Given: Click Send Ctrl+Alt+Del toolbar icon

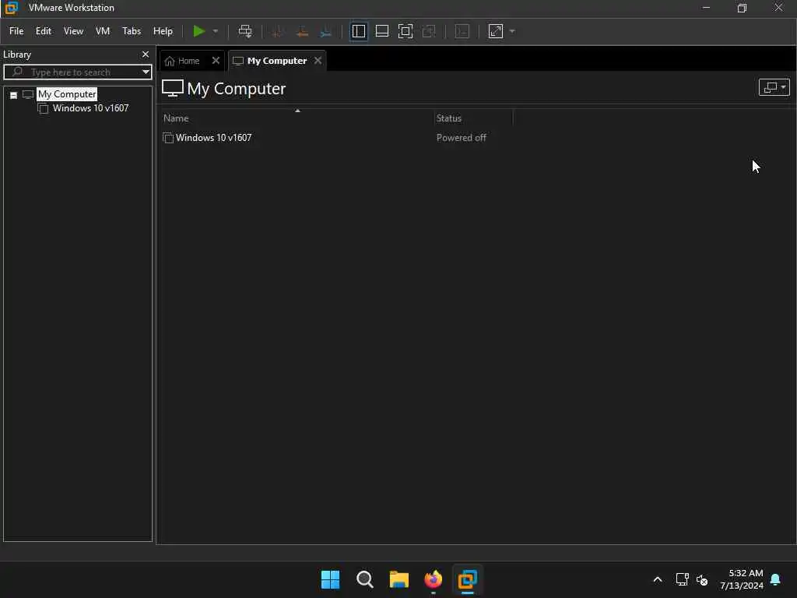Looking at the screenshot, I should click(x=245, y=31).
